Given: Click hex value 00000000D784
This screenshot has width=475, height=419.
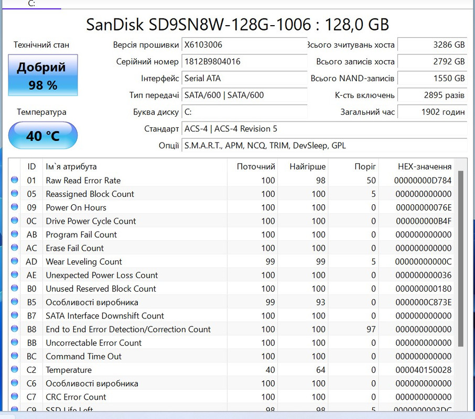Looking at the screenshot, I should pyautogui.click(x=423, y=181).
